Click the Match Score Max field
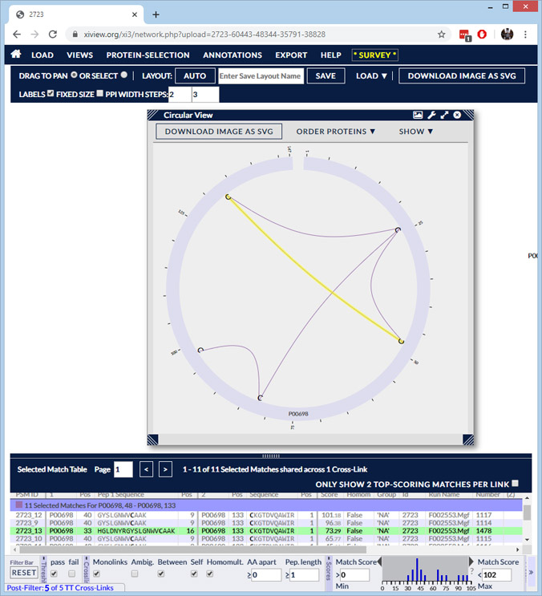542x596 pixels. coord(497,574)
